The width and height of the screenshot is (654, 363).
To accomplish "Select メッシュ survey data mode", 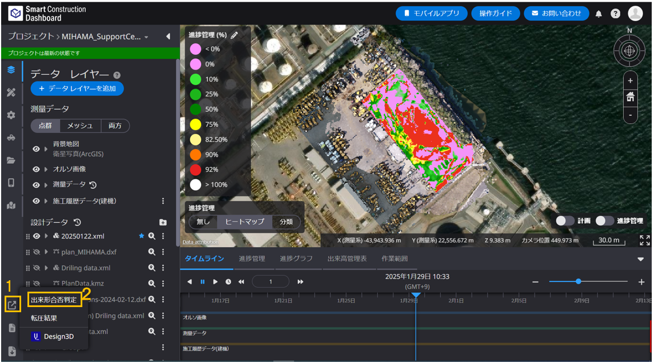I will (x=80, y=126).
